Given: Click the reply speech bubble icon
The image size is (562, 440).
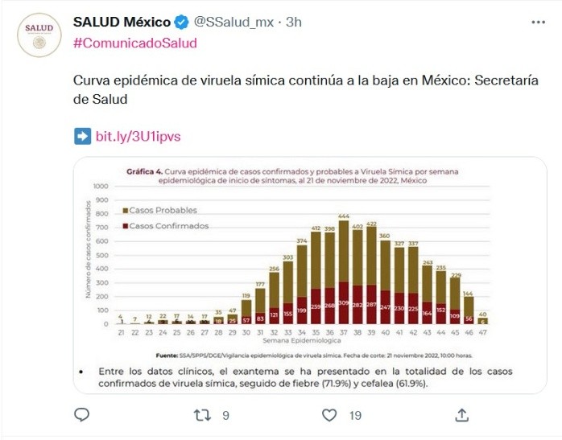Looking at the screenshot, I should [81, 415].
